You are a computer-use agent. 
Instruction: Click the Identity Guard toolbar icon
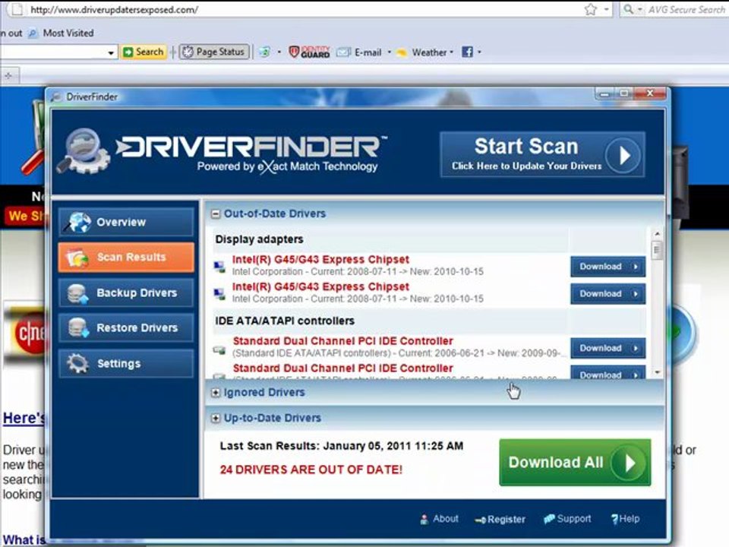(x=309, y=52)
